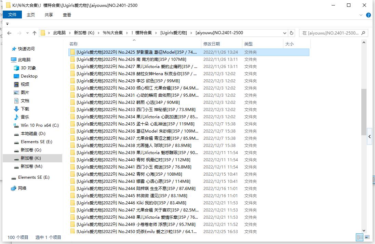
Task: Switch to the 共享 ribbon tab
Action: 49,15
